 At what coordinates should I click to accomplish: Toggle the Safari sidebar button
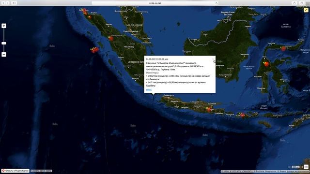coord(14,3)
